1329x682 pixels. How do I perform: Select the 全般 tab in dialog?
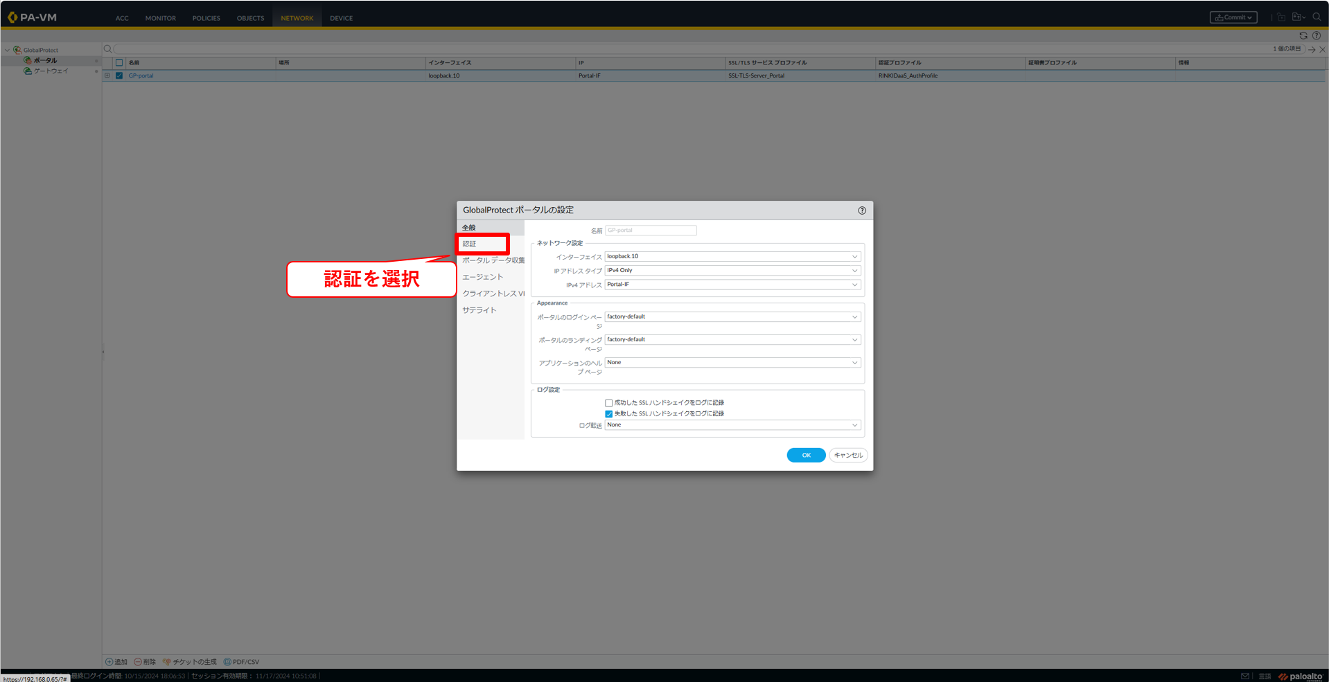tap(469, 228)
